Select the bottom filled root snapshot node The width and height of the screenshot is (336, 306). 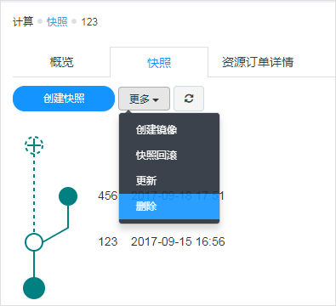[x=34, y=288]
